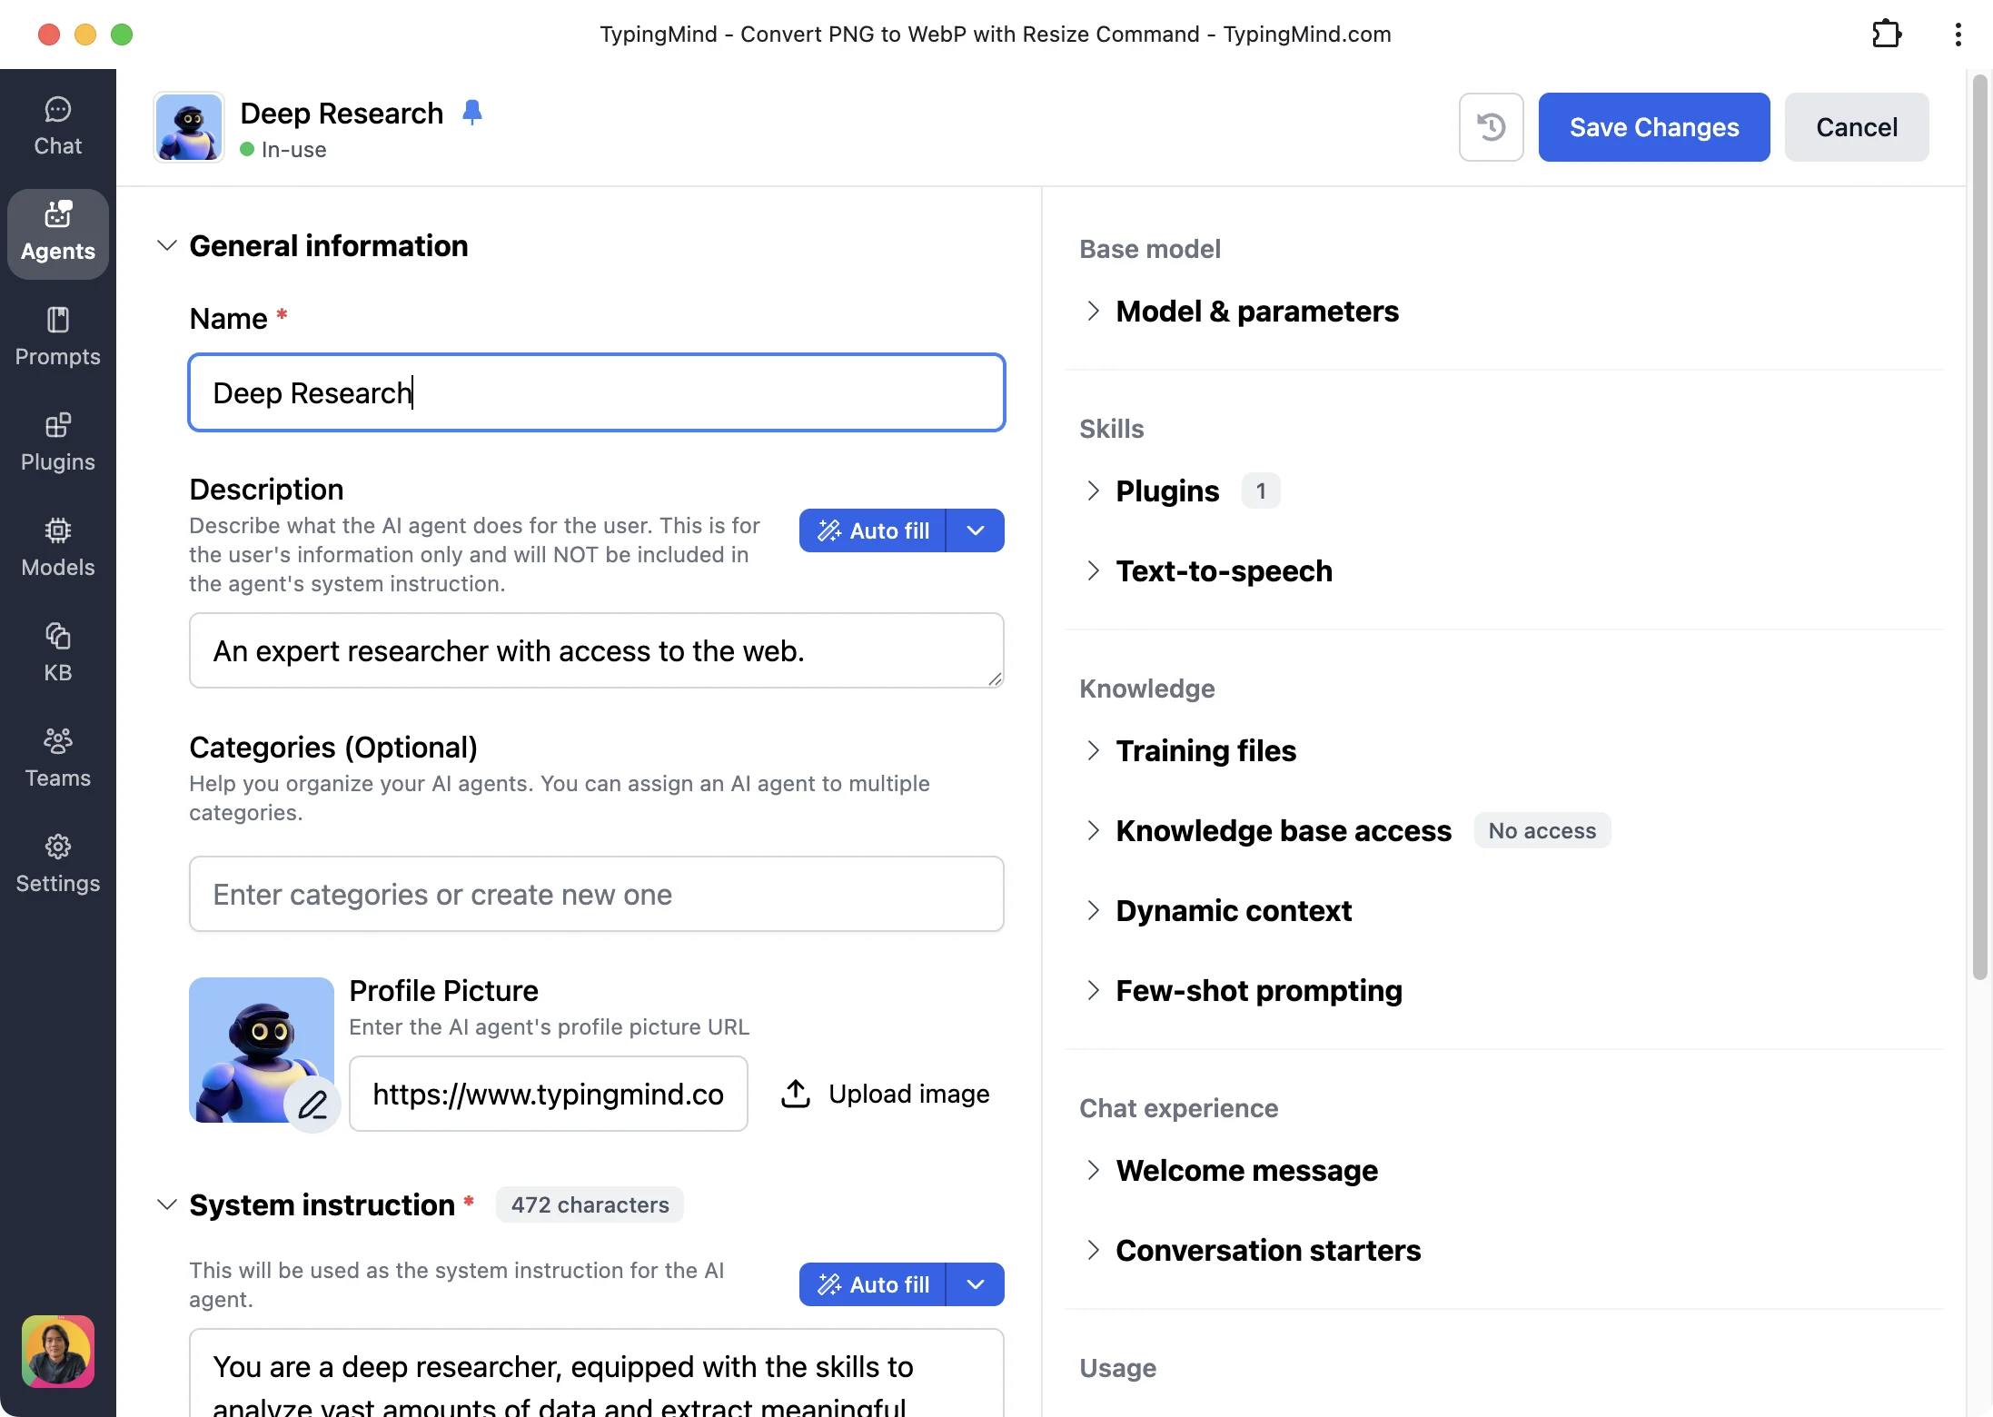Click the Cancel button
The image size is (1993, 1417).
point(1856,127)
